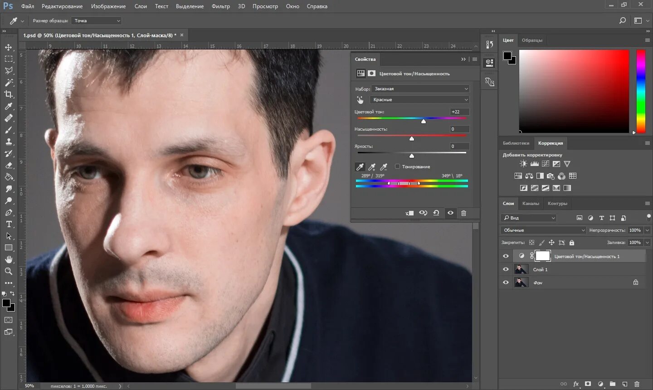Select the Rectangle shape tool

click(x=9, y=248)
